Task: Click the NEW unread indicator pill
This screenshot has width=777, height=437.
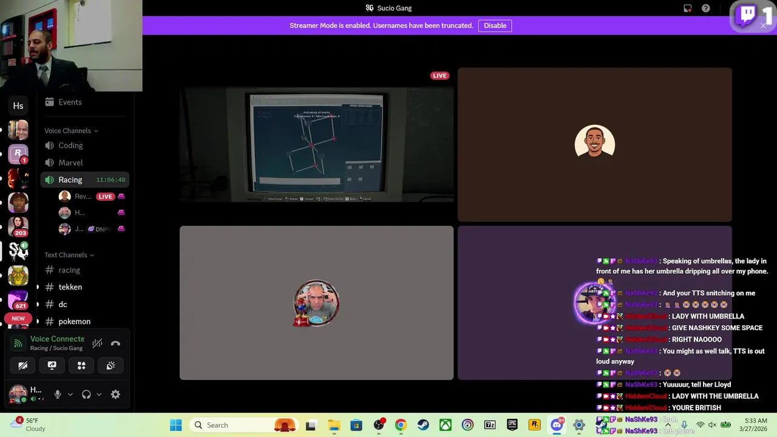Action: coord(18,318)
